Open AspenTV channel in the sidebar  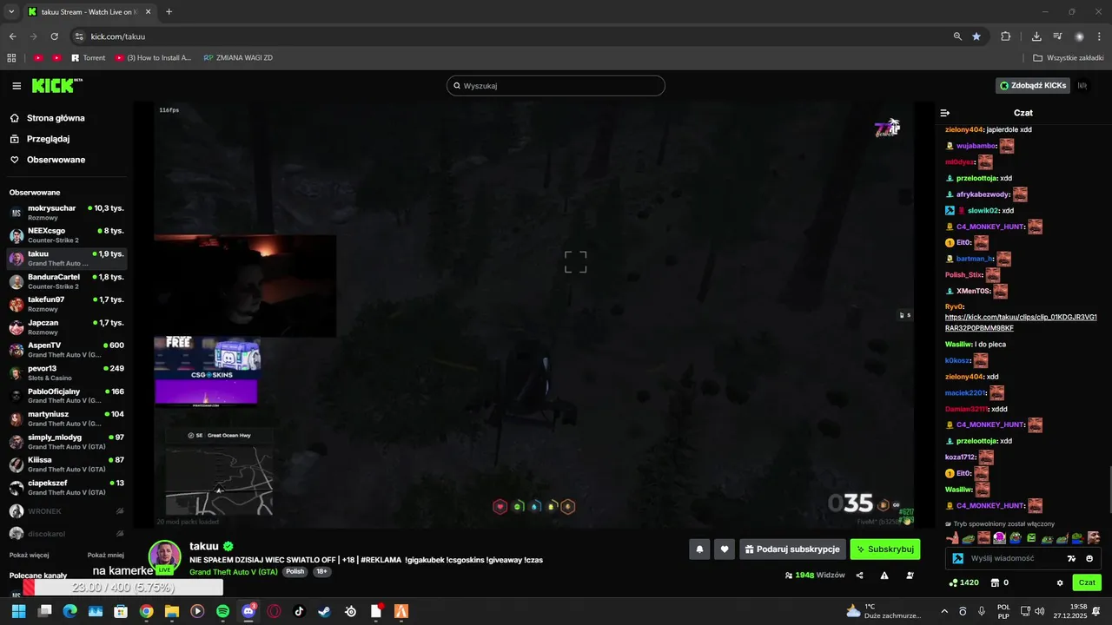(67, 350)
